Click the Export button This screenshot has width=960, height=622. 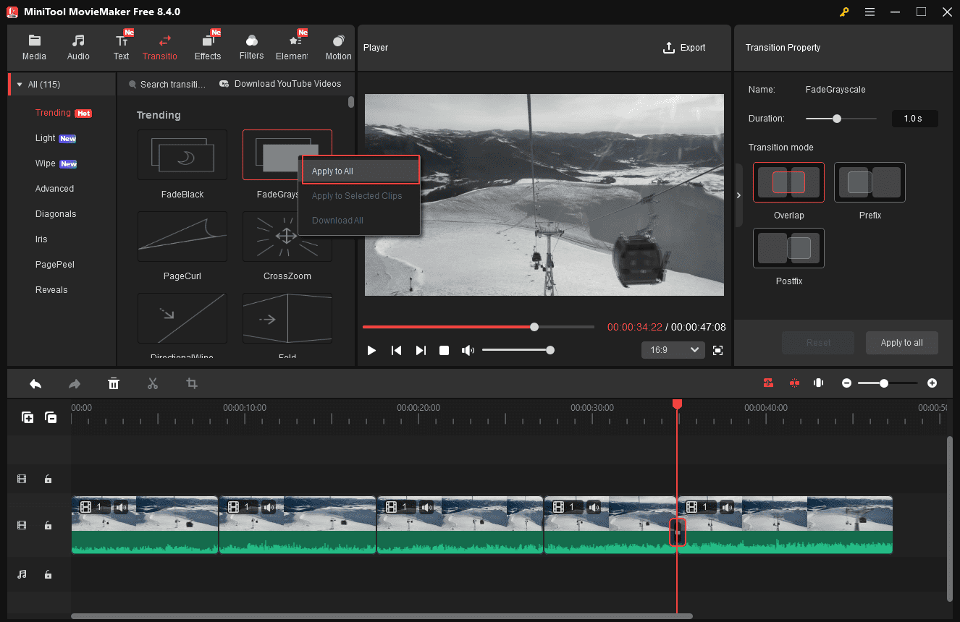pyautogui.click(x=683, y=47)
